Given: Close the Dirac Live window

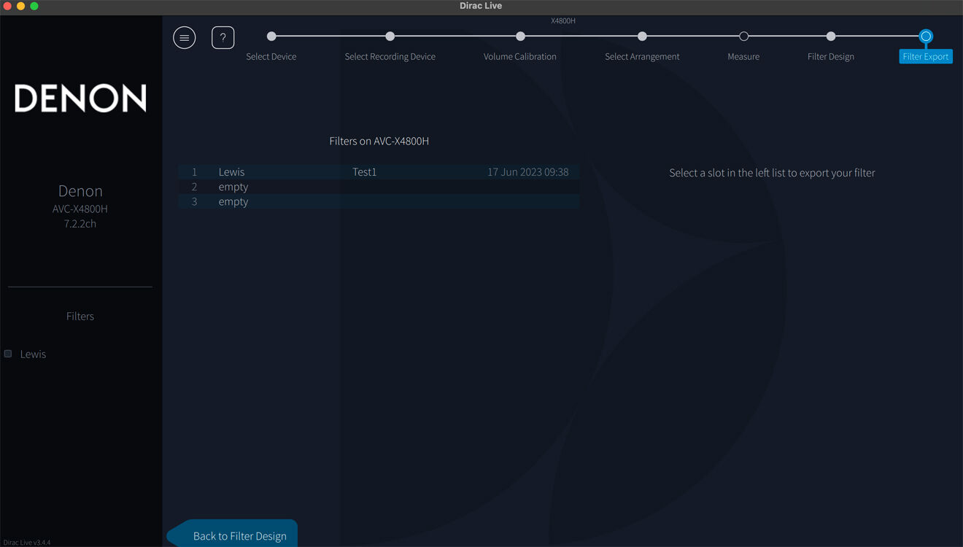Looking at the screenshot, I should 7,6.
